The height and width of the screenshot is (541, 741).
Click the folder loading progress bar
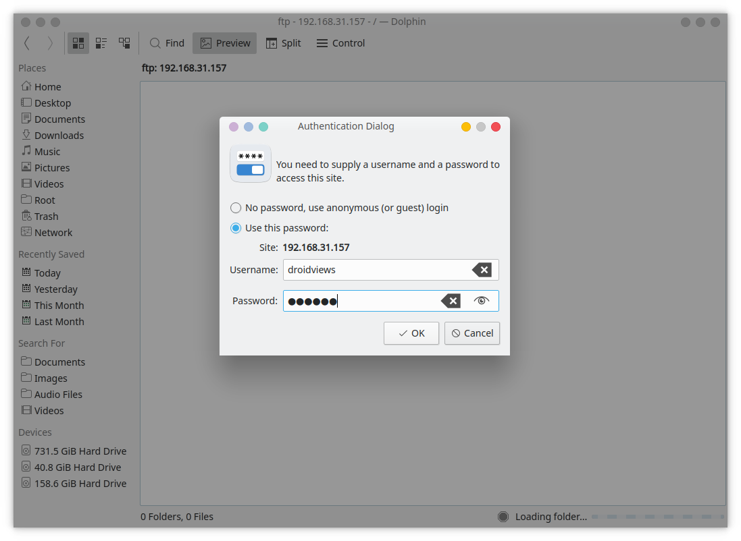pyautogui.click(x=658, y=517)
